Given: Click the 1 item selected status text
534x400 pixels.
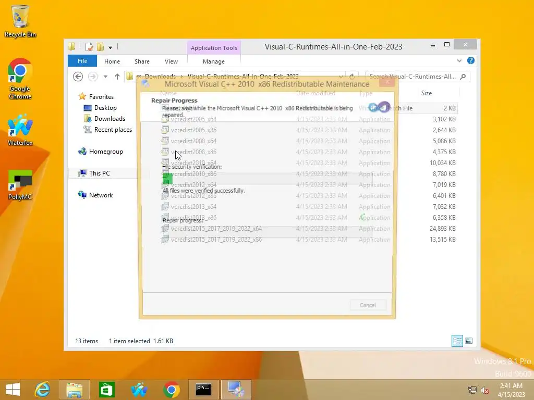Looking at the screenshot, I should tap(129, 341).
